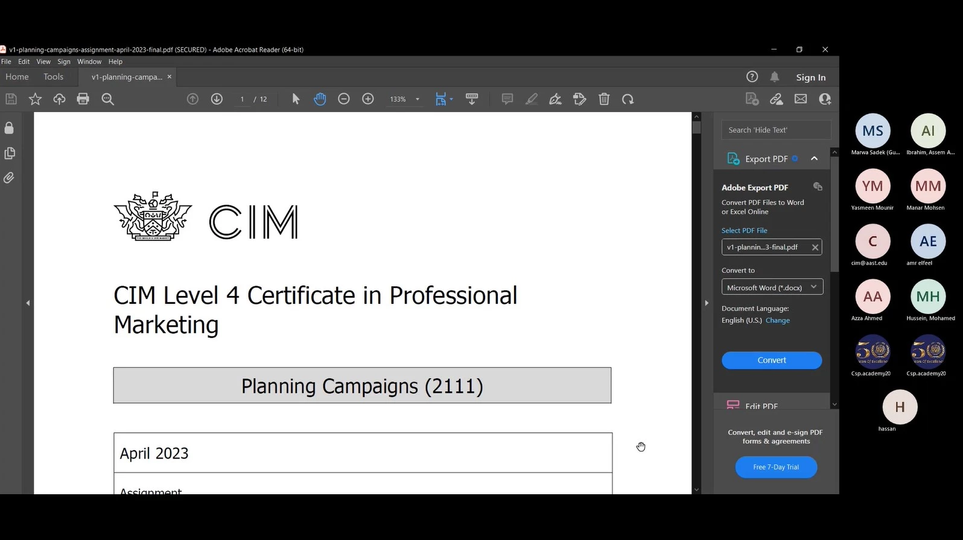Click the read mode keyboard icon
Image resolution: width=963 pixels, height=540 pixels.
472,99
